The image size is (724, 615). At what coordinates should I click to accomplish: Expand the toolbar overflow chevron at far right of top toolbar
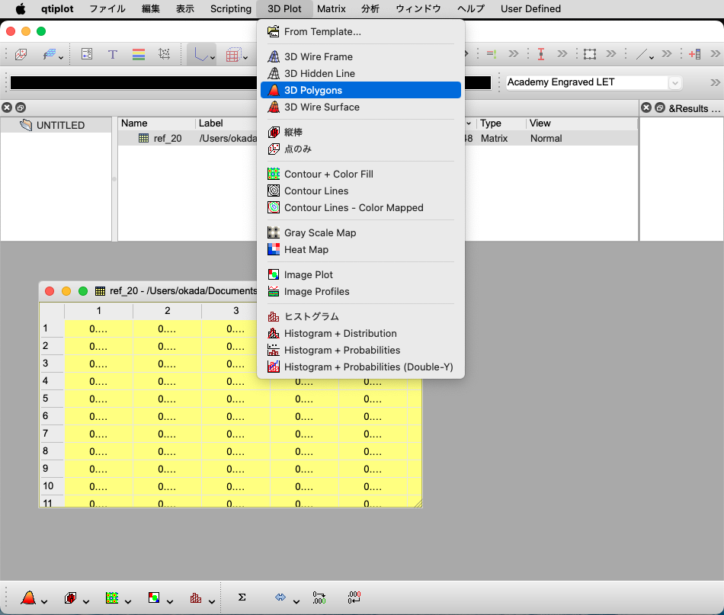point(715,54)
